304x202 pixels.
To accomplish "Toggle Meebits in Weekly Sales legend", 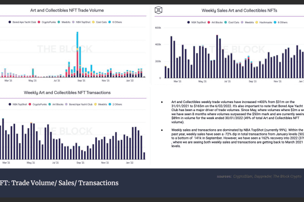I will (247, 22).
